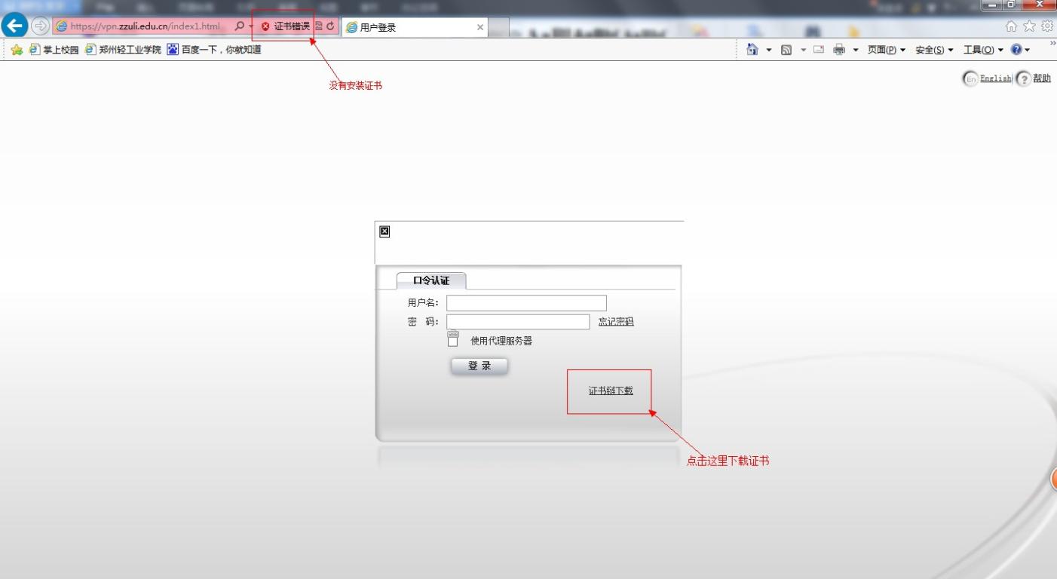Refresh the page with reload icon

pyautogui.click(x=330, y=26)
